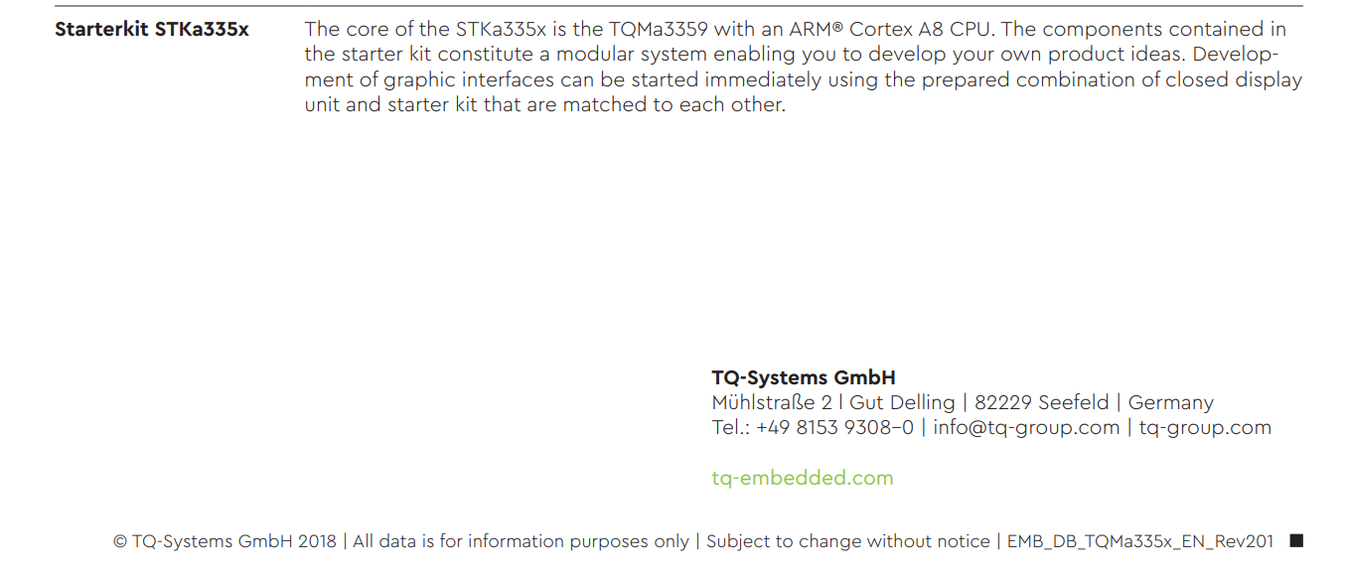Open the tq-group.com website link
1345x577 pixels.
[1205, 428]
